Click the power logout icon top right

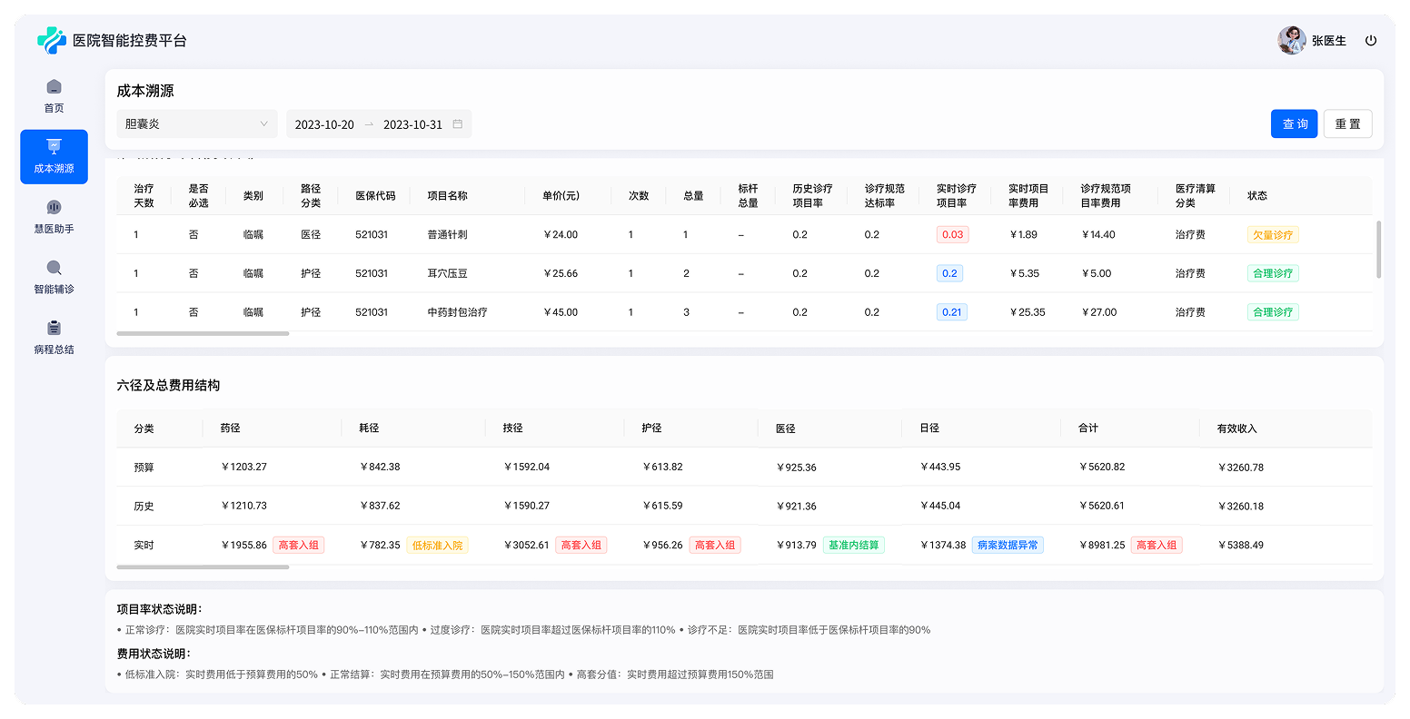1371,40
